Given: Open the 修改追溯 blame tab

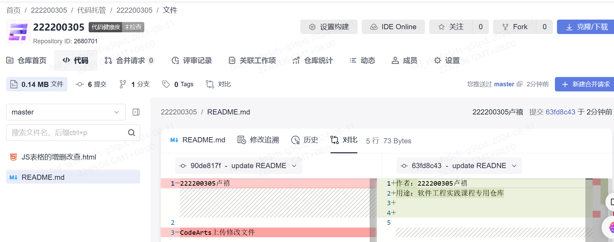Looking at the screenshot, I should pyautogui.click(x=258, y=140).
